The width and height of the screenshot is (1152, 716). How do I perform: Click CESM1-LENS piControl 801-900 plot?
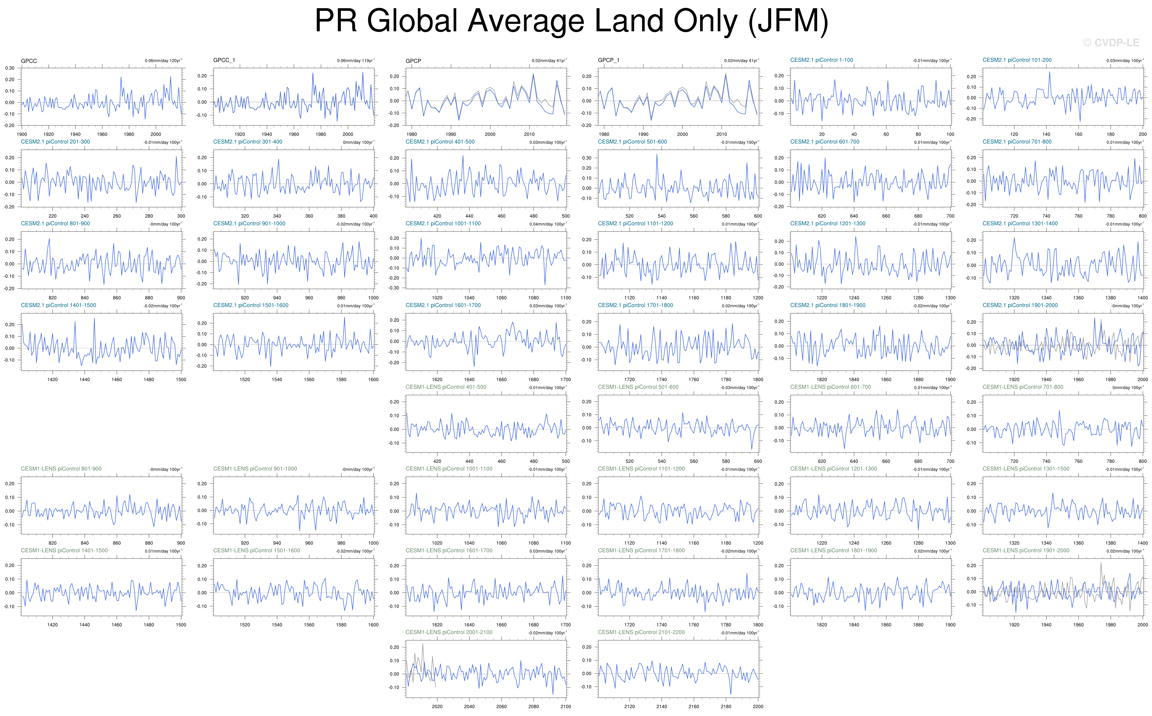102,505
